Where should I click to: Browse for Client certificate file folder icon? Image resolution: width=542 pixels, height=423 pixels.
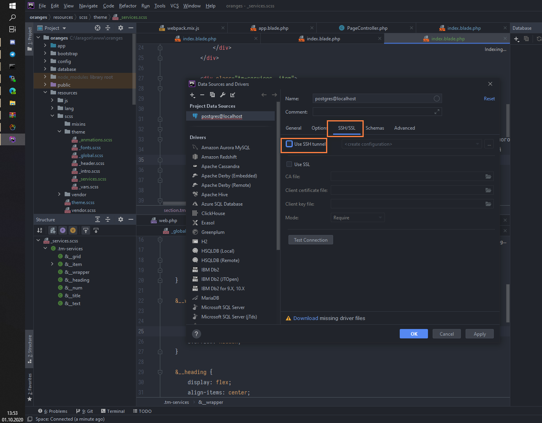coord(488,190)
